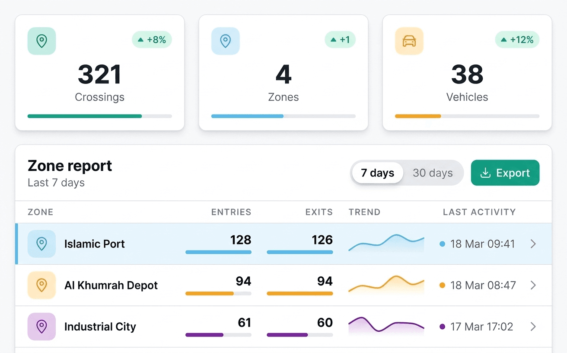This screenshot has width=567, height=353.
Task: Click the Islamic Port zone pin icon
Action: 41,244
